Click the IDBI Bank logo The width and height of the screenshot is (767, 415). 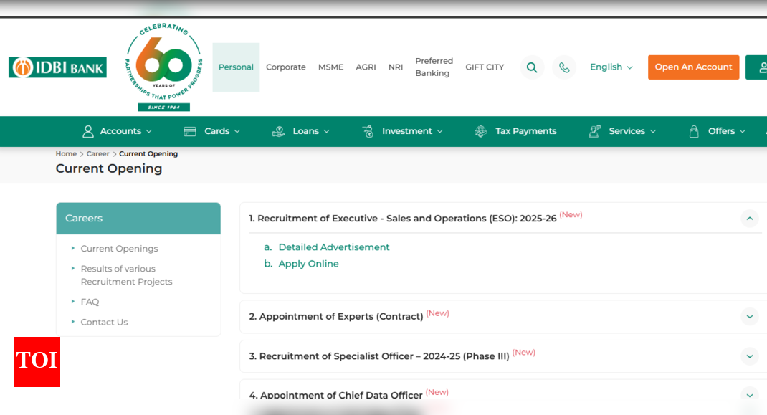click(57, 67)
